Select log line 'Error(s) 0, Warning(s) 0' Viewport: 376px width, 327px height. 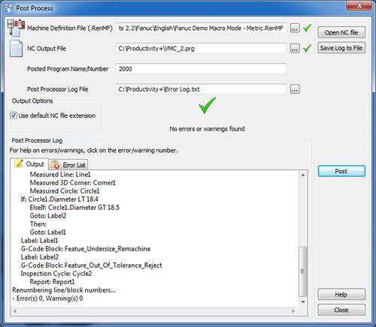47,298
